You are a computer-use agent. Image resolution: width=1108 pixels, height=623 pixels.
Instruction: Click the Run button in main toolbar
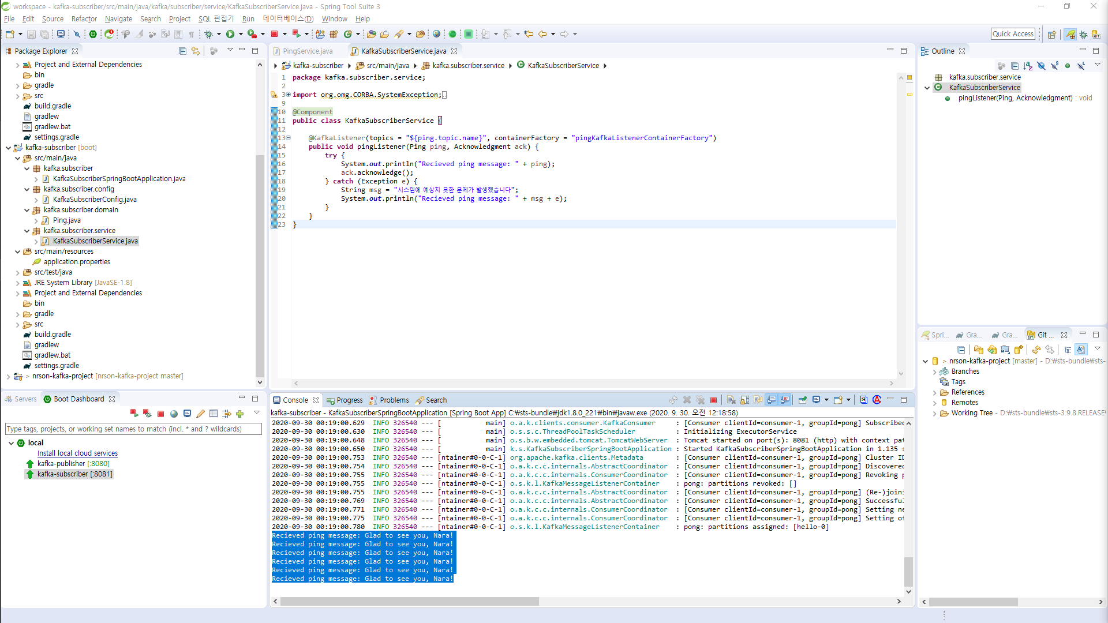click(x=230, y=34)
